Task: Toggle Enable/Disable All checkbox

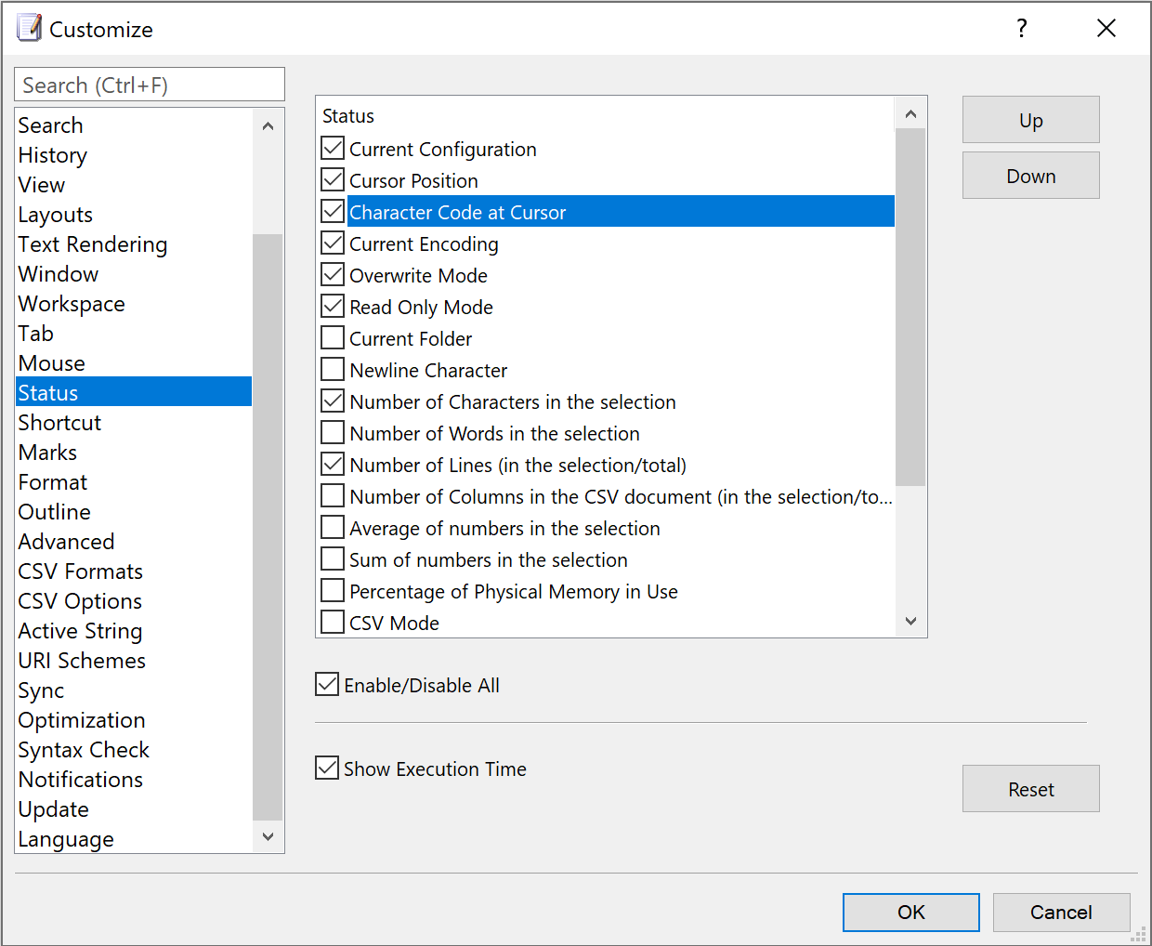Action: 327,685
